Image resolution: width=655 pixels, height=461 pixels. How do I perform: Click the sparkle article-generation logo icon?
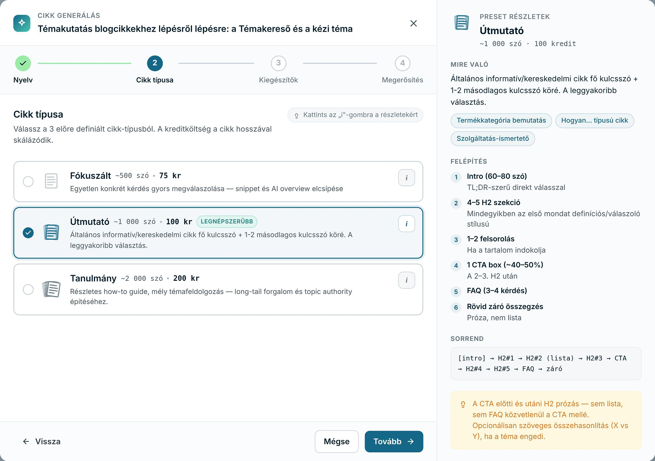tap(22, 23)
